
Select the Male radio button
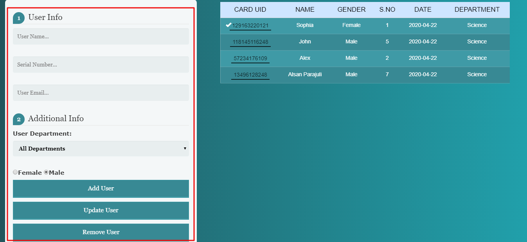pyautogui.click(x=46, y=172)
